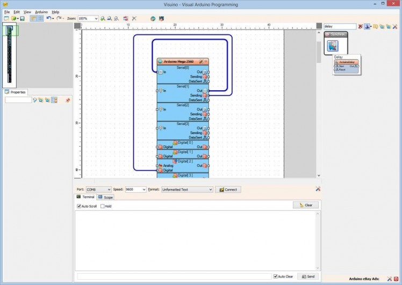Screen dimensions: 402x285
Task: Click the Save project toolbar icon
Action: (x=23, y=18)
